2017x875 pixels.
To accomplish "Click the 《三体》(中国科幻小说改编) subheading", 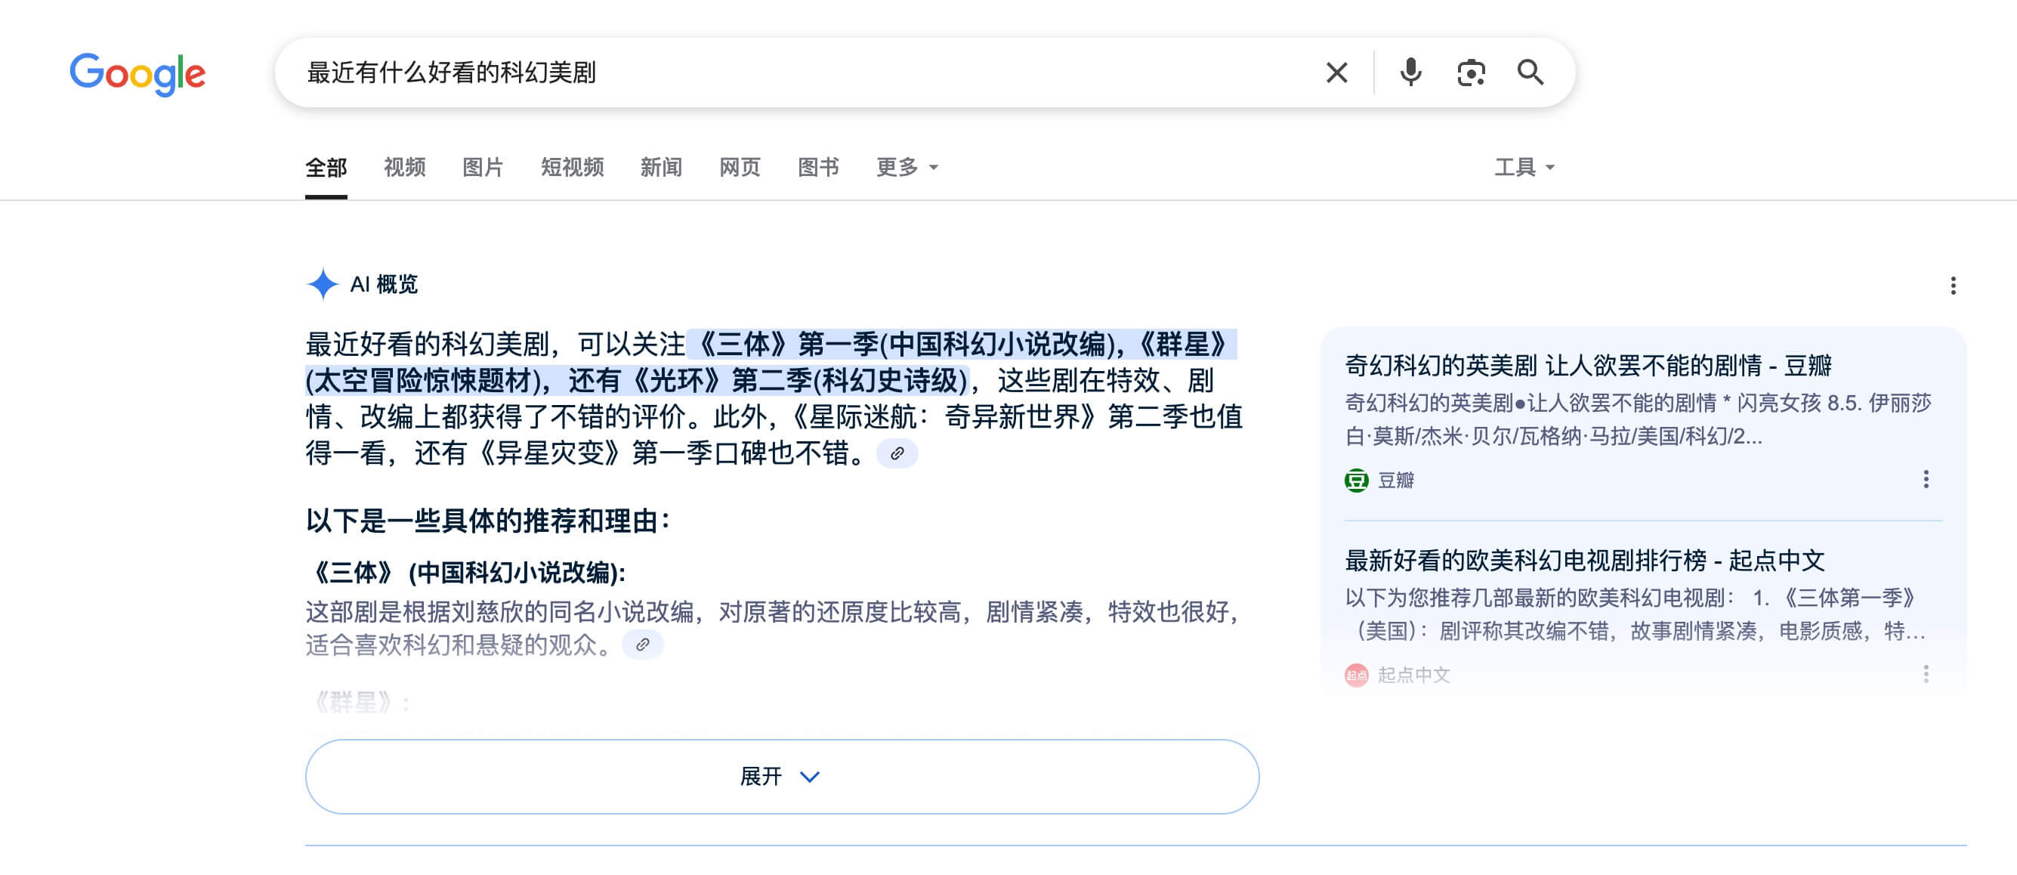I will click(x=466, y=573).
